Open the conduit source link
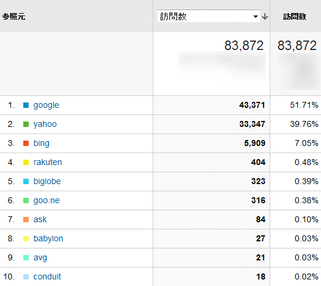321x286 pixels. 47,277
